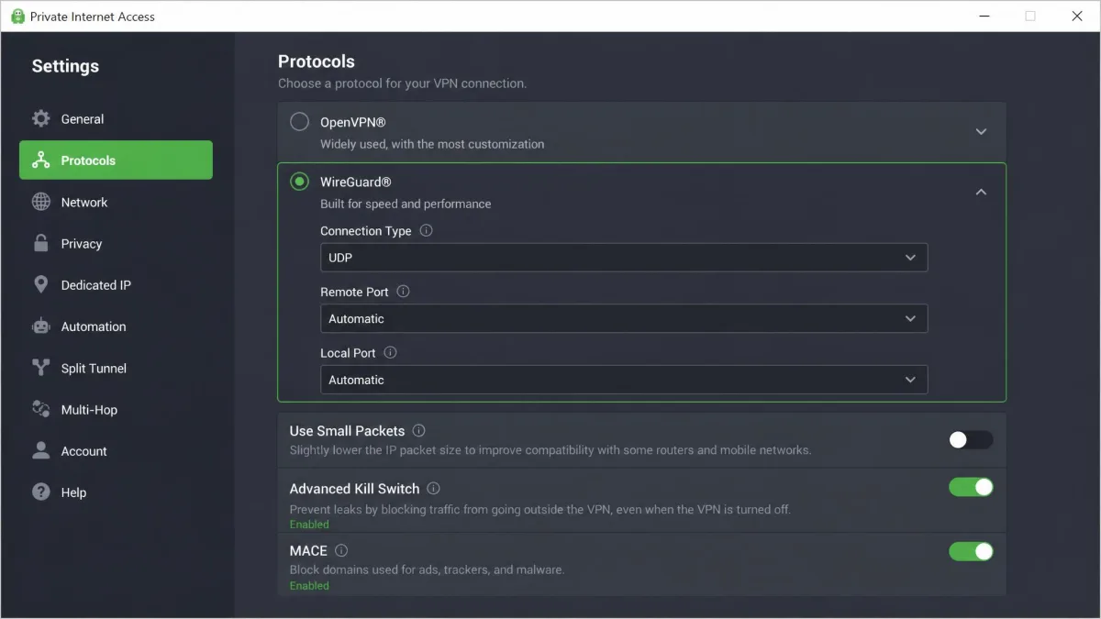1101x619 pixels.
Task: Enable the Use Small Packets toggle
Action: coord(971,440)
